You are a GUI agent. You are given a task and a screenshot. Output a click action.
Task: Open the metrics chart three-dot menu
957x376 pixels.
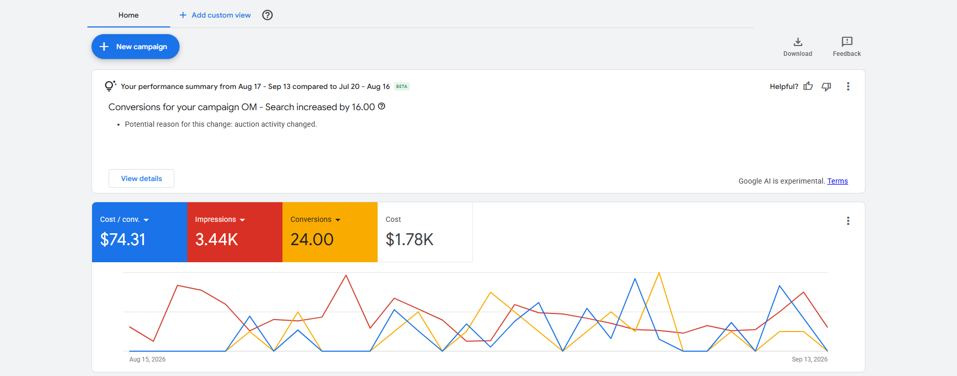click(x=848, y=221)
